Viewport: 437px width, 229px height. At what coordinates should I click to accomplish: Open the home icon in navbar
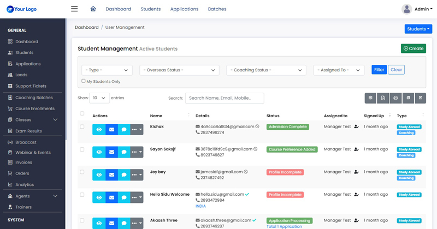[93, 9]
